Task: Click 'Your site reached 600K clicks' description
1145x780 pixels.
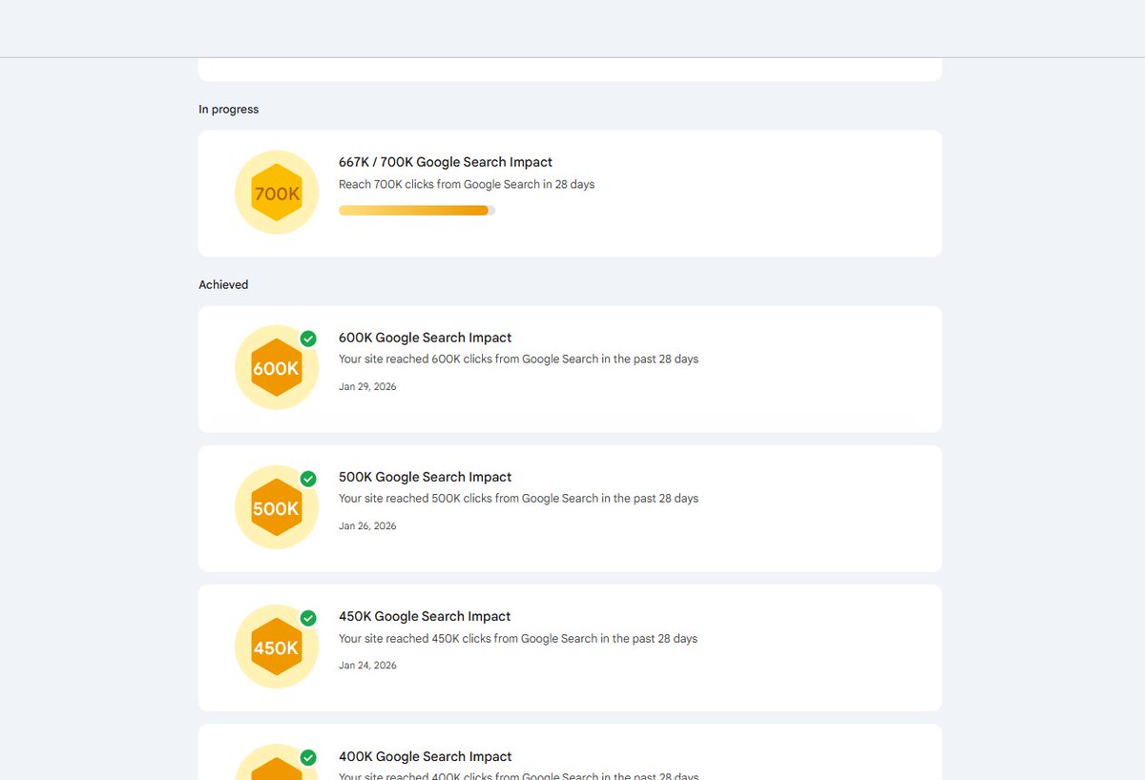Action: point(519,359)
